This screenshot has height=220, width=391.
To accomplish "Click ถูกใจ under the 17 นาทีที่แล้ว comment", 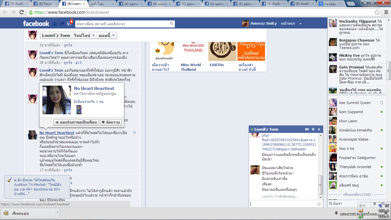I will click(x=68, y=170).
